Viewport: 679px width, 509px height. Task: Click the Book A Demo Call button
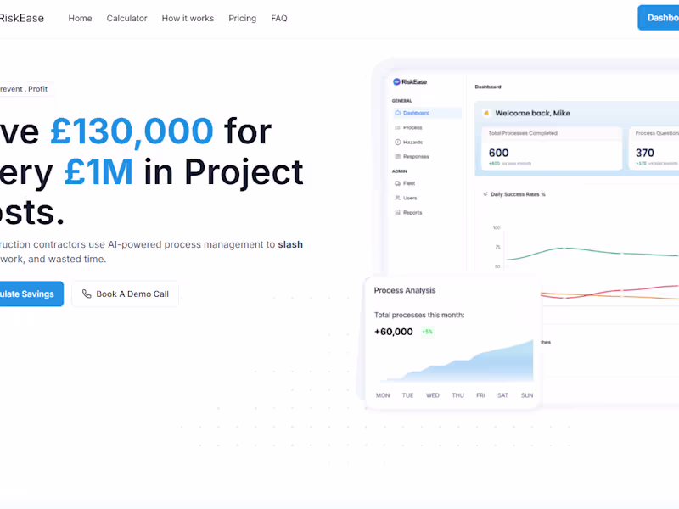point(125,294)
